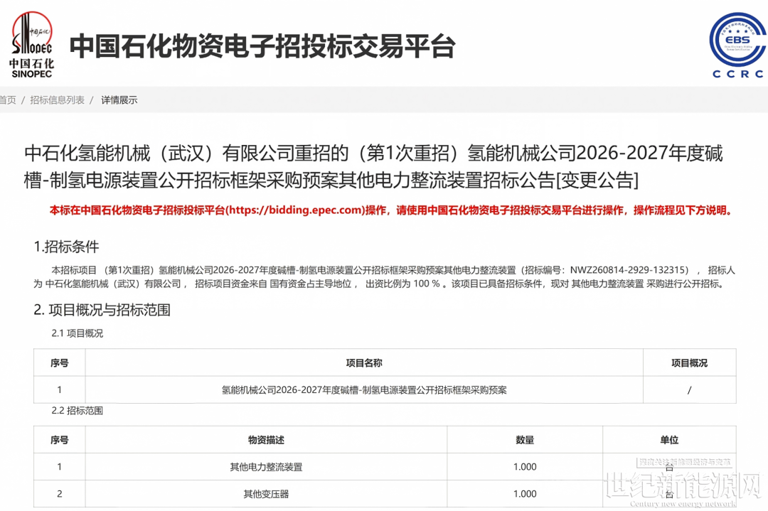Click 项目名称 column header

click(364, 362)
